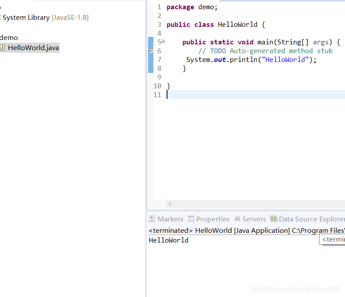Click the "static" keyword on line 5
Image resolution: width=345 pixels, height=297 pixels.
[222, 42]
